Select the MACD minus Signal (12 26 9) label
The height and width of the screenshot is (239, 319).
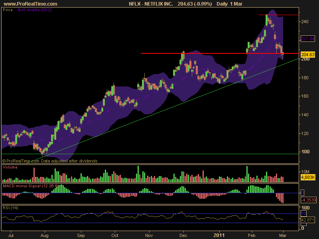(31, 186)
